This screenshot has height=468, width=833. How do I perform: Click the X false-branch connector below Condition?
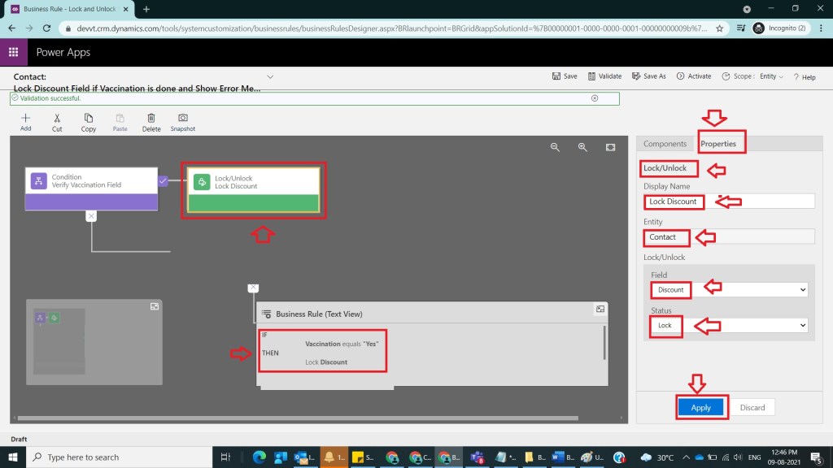tap(91, 216)
